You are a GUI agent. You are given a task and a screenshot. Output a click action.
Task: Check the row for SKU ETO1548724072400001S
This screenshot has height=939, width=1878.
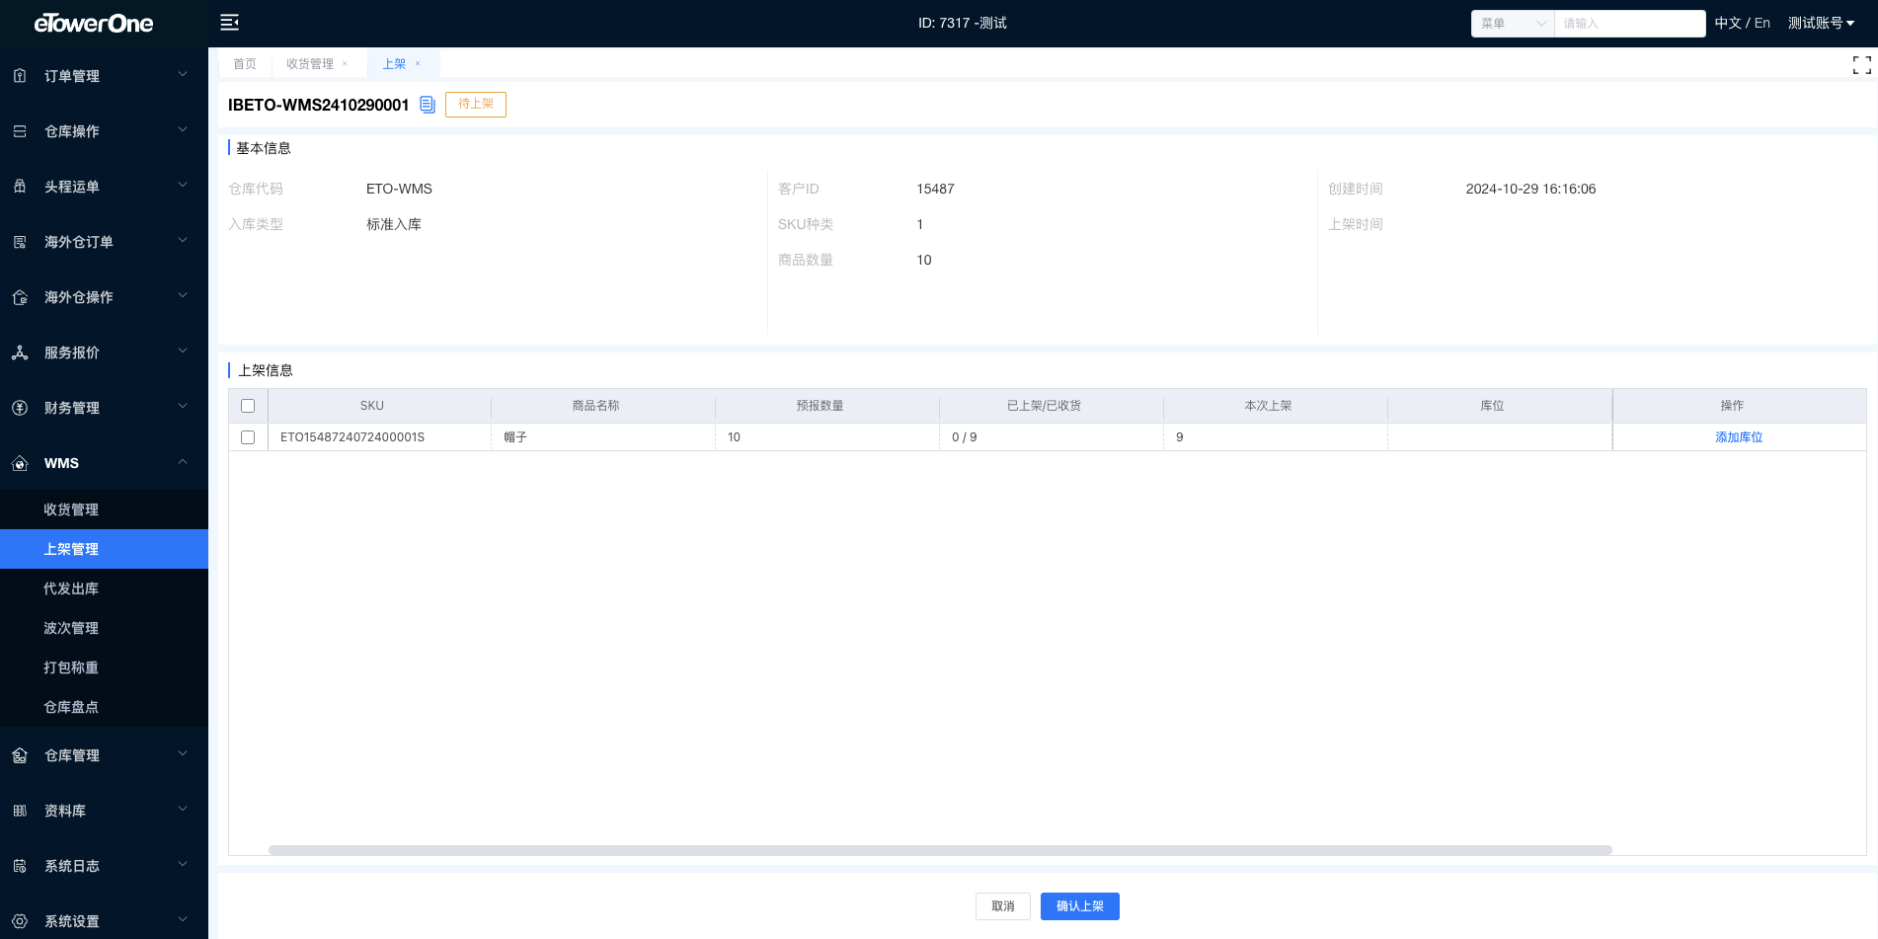click(x=248, y=437)
